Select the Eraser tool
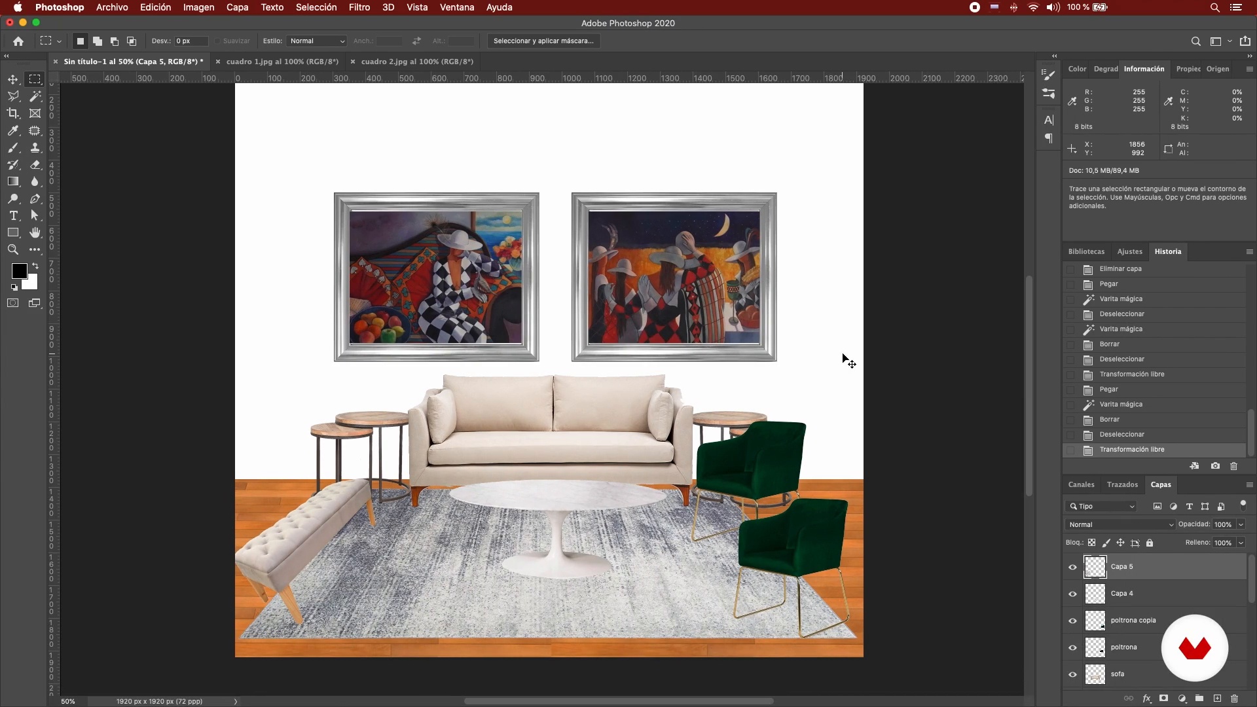Image resolution: width=1257 pixels, height=707 pixels. click(35, 164)
